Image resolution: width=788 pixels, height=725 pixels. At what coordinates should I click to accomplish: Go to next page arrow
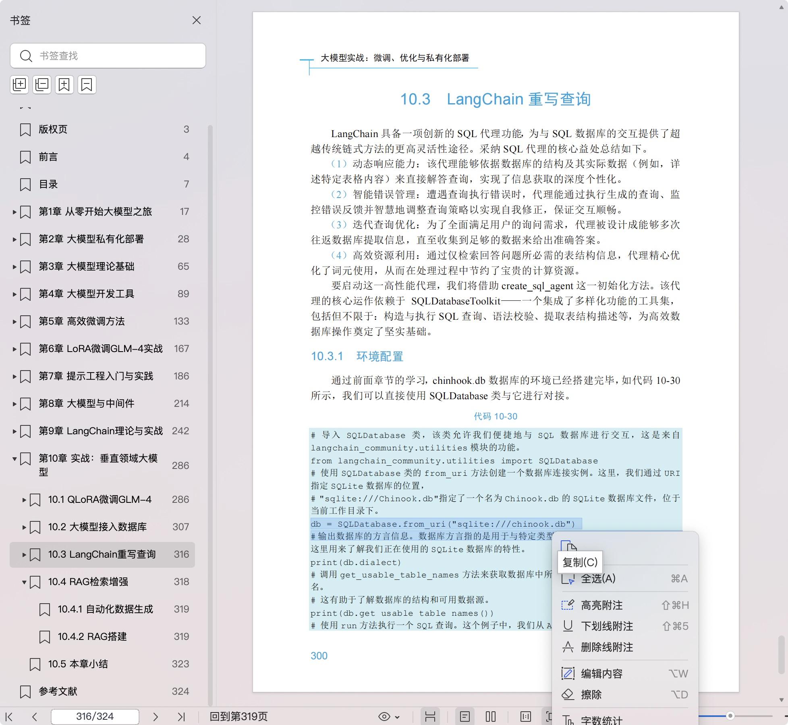[156, 717]
